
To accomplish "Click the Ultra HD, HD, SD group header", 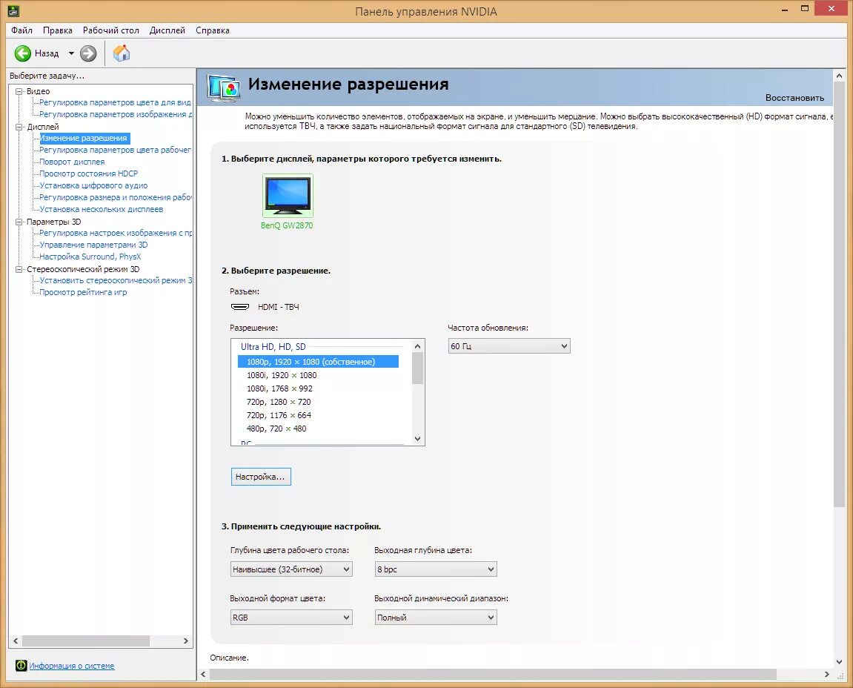I will pyautogui.click(x=273, y=347).
